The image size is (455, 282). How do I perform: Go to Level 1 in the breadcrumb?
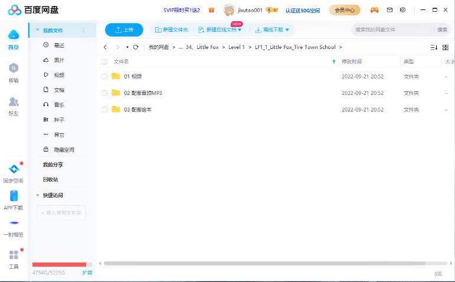pyautogui.click(x=237, y=47)
